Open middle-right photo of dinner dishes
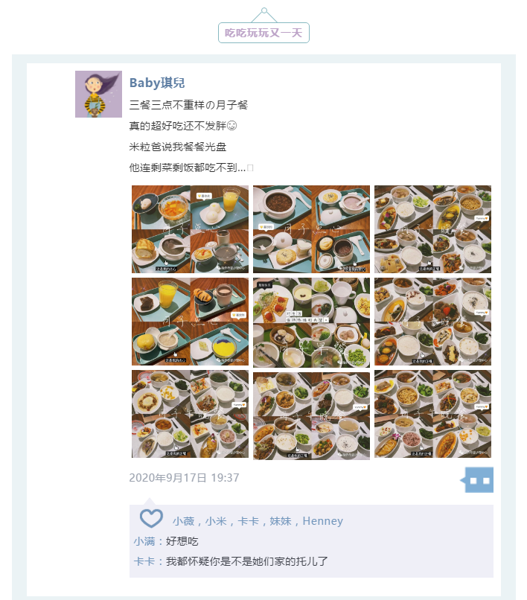This screenshot has height=600, width=527. coord(433,322)
